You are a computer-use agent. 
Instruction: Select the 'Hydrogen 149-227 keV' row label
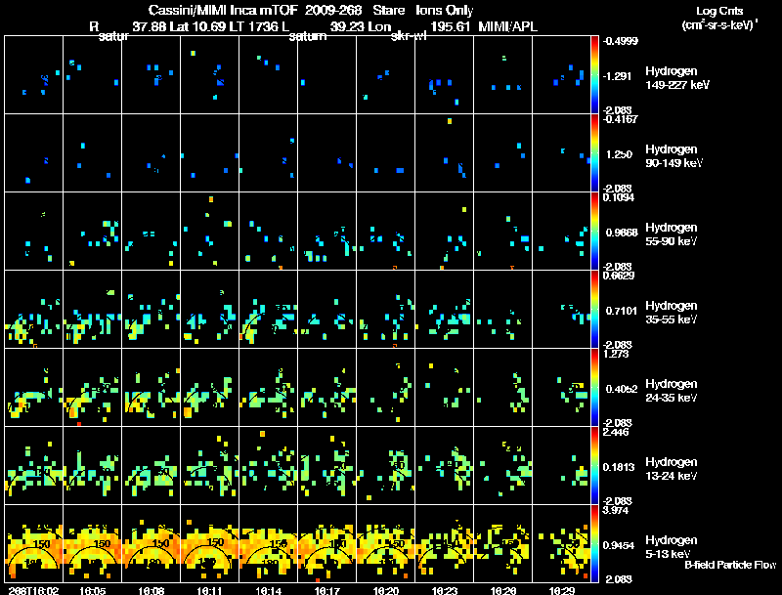click(x=677, y=78)
